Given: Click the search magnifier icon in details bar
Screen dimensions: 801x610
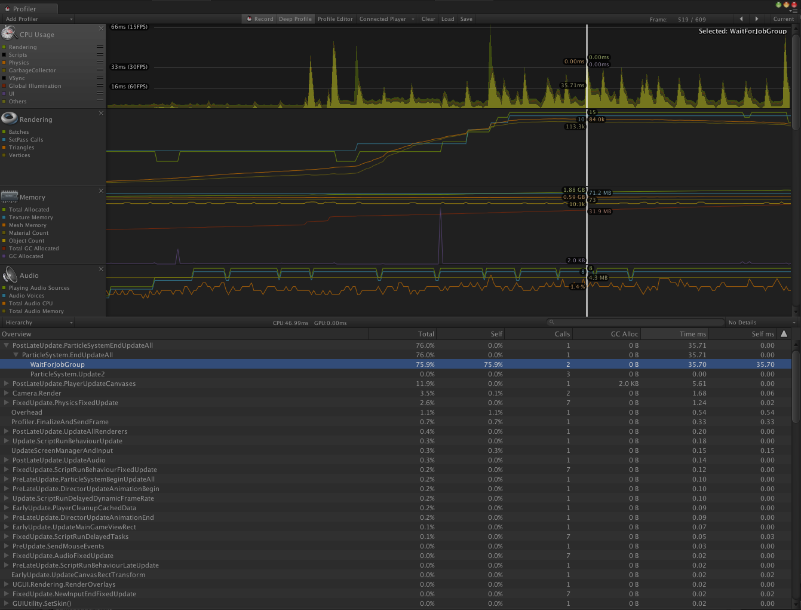Looking at the screenshot, I should 552,323.
